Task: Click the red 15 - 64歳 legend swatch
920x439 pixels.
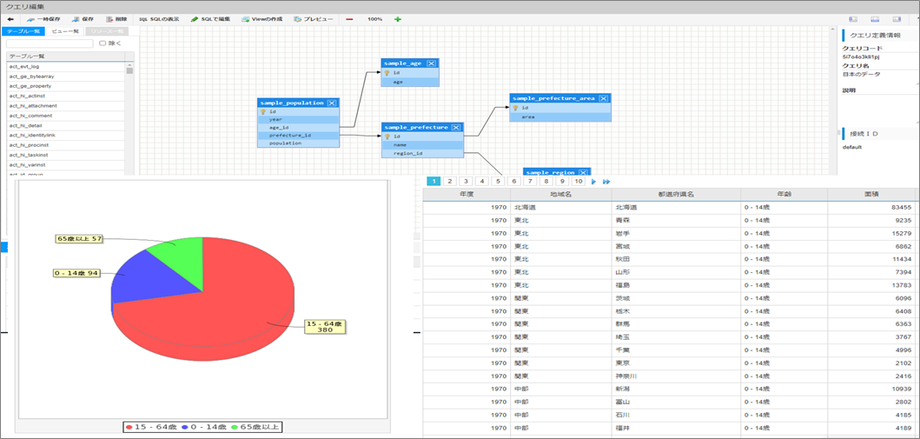Action: click(x=129, y=426)
